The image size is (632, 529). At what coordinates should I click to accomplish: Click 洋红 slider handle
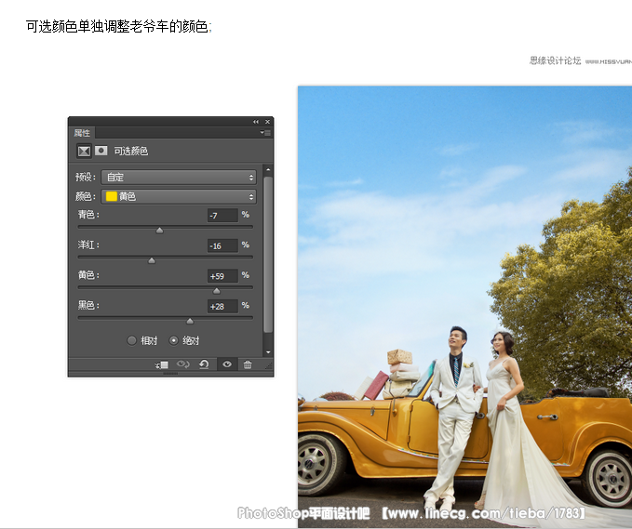(152, 260)
